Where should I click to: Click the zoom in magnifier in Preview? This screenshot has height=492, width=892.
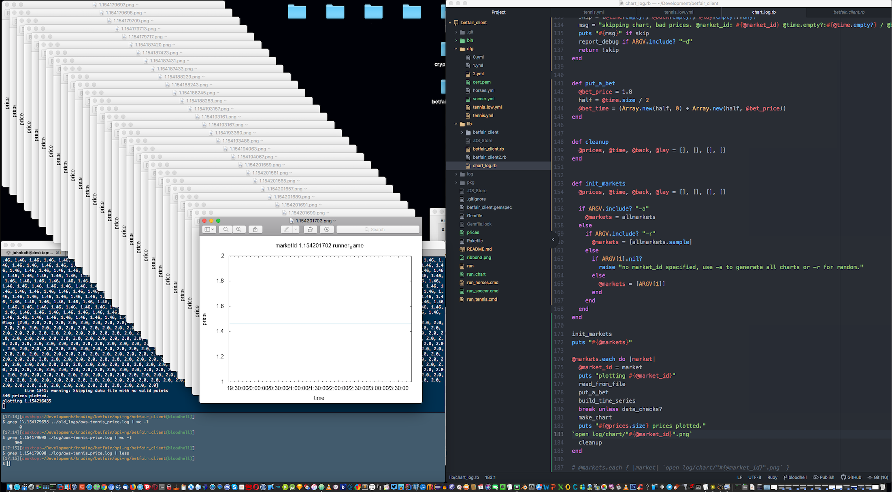(x=239, y=230)
